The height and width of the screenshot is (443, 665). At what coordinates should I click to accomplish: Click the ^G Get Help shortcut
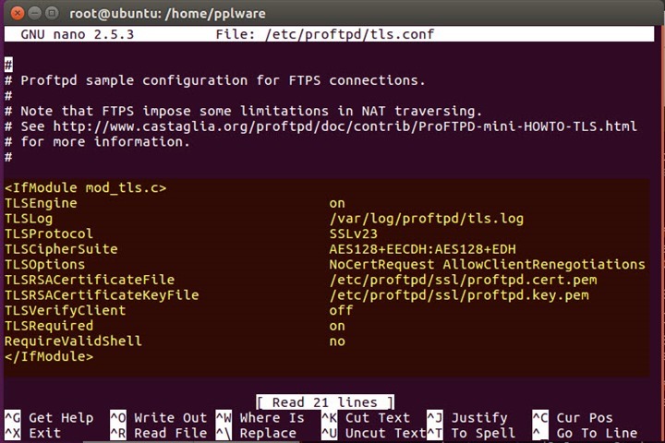point(49,418)
